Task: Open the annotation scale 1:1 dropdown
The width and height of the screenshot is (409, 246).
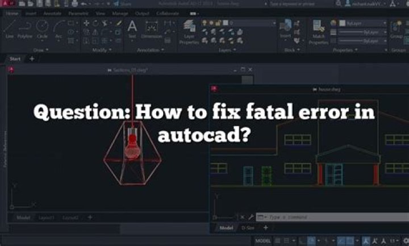Action: pos(394,240)
